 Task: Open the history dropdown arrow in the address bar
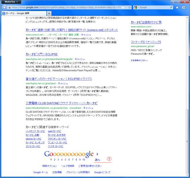pyautogui.click(x=127, y=7)
